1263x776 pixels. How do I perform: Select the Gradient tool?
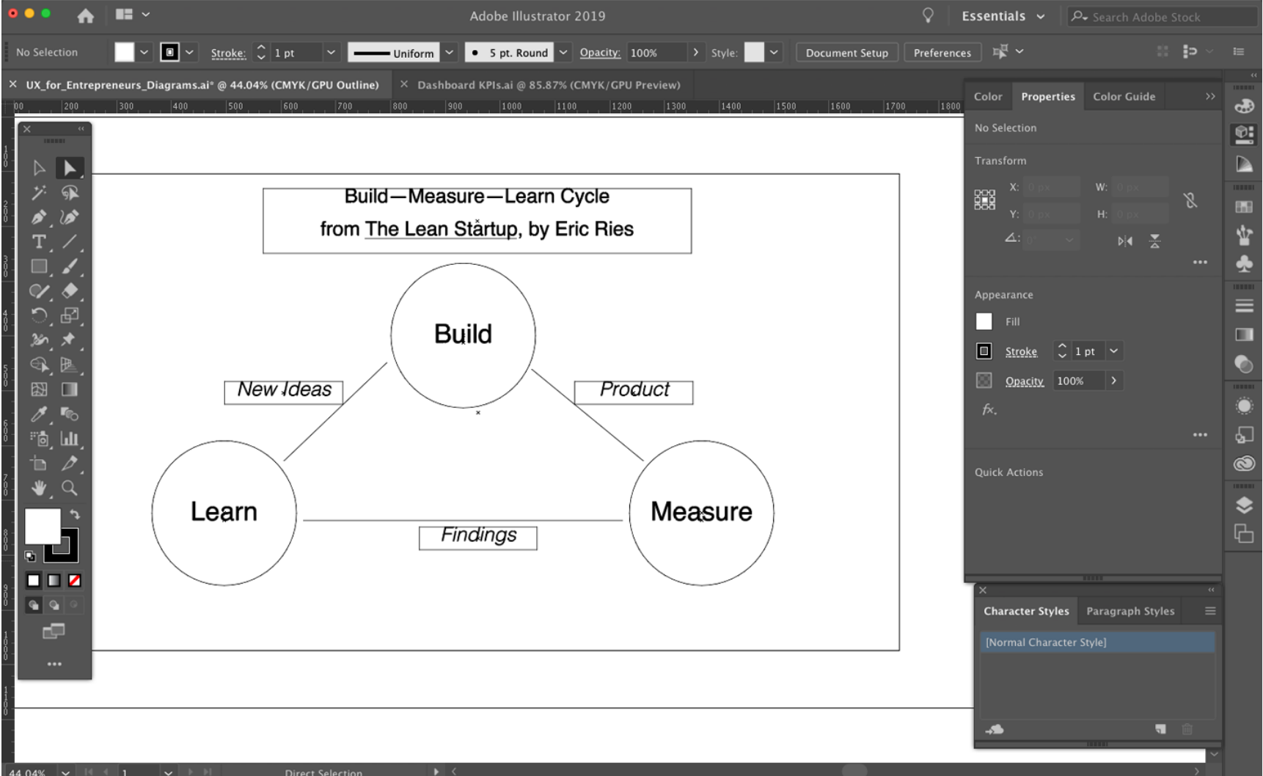70,389
